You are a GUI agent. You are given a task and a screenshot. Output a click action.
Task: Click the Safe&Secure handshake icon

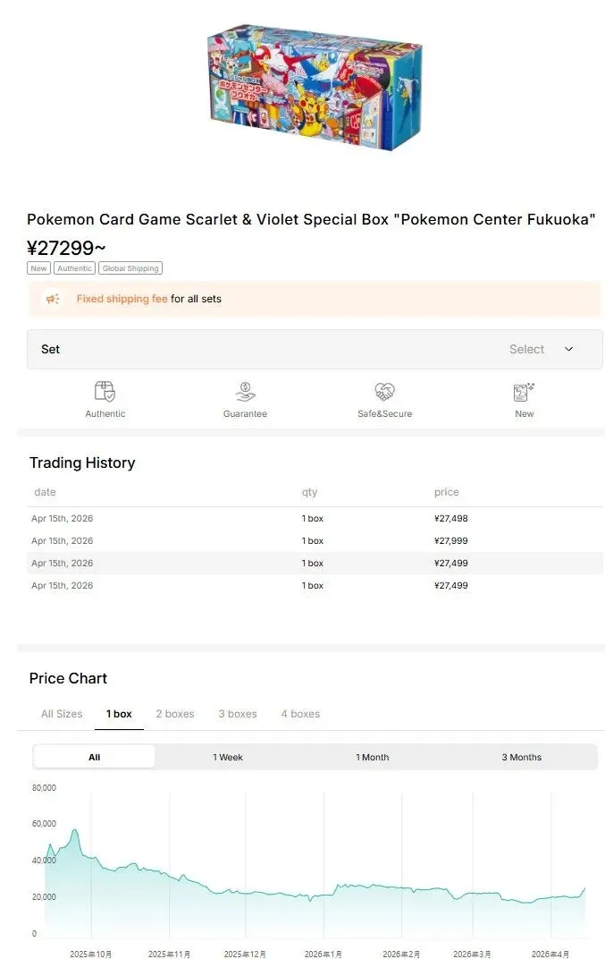384,392
